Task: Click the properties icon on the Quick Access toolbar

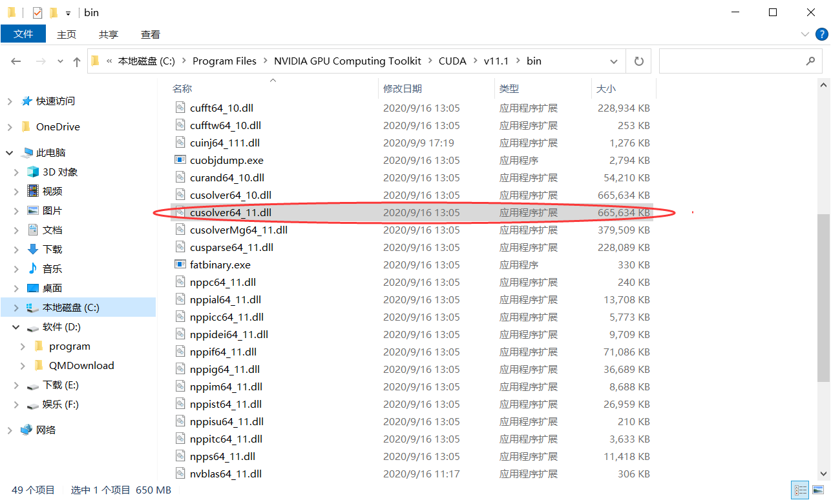Action: (x=37, y=12)
